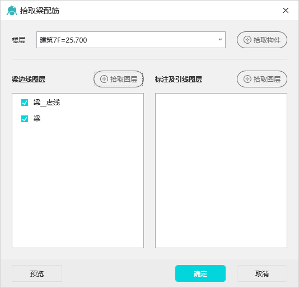Click 拾取图层 beside 梁边线图层
The width and height of the screenshot is (299, 288).
tap(119, 79)
